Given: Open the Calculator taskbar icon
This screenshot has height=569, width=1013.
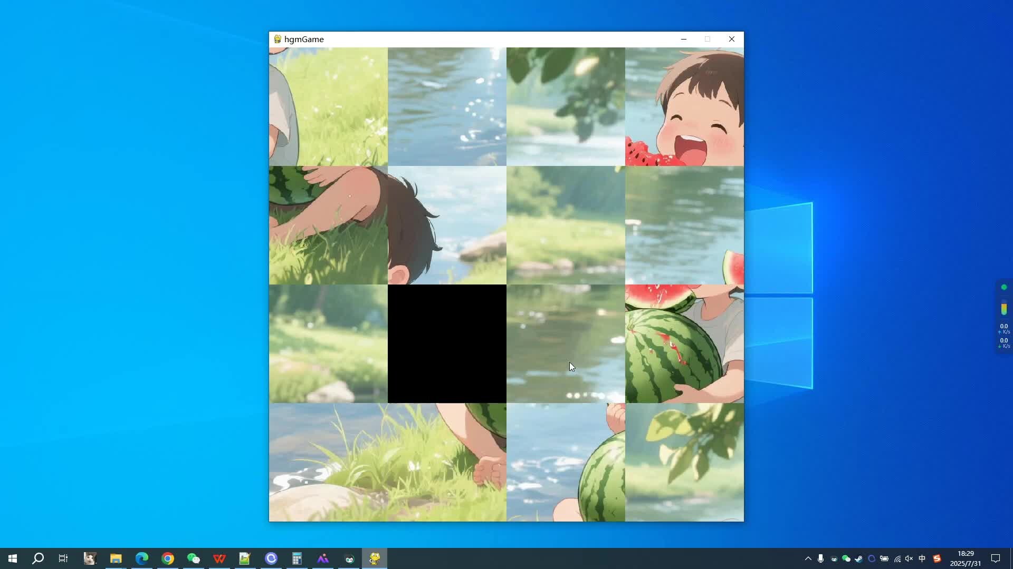Looking at the screenshot, I should [x=297, y=558].
